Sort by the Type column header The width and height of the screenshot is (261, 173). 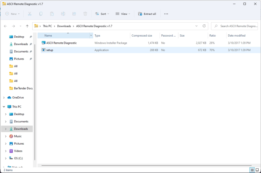(97, 36)
